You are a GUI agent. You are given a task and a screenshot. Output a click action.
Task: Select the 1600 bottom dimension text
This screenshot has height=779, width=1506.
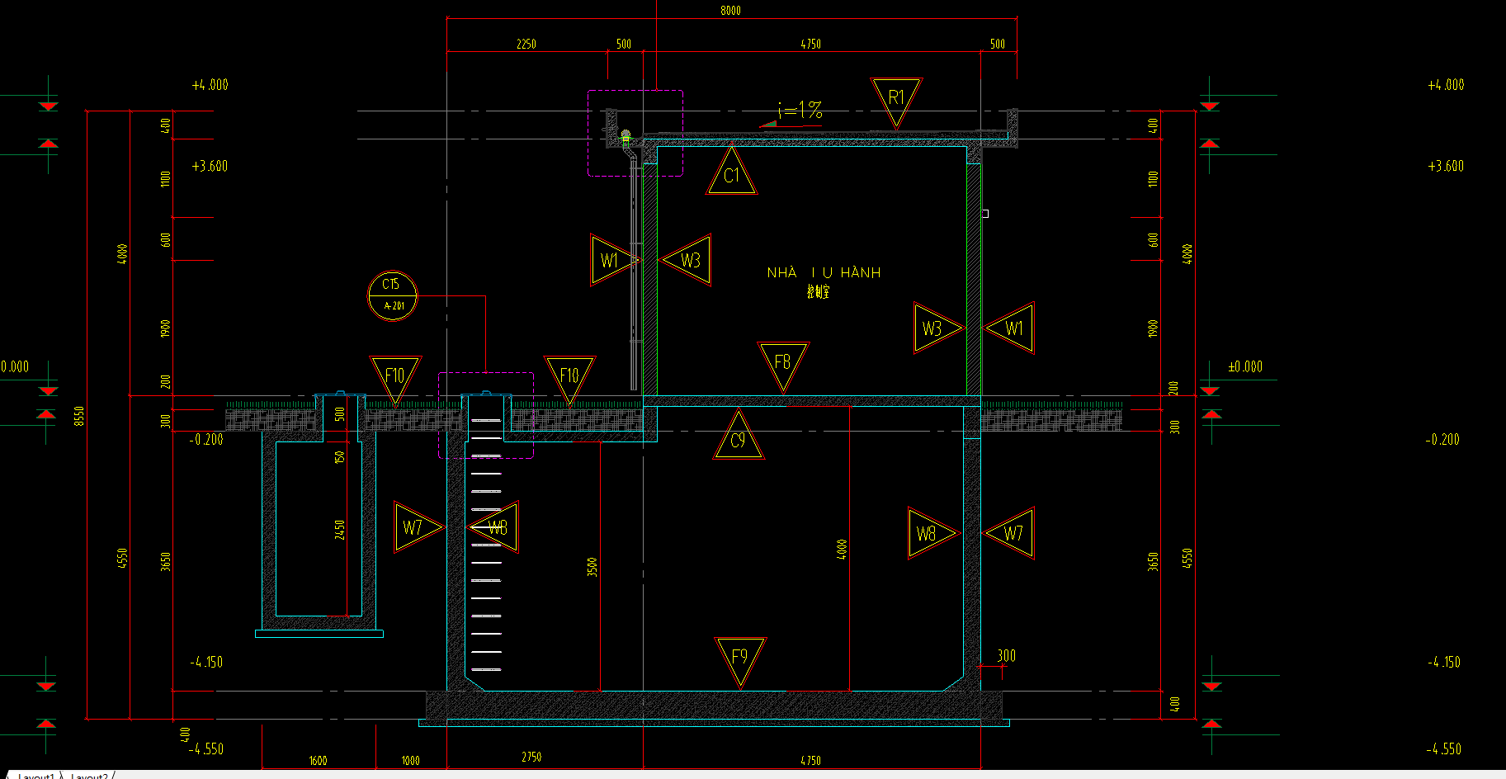318,761
